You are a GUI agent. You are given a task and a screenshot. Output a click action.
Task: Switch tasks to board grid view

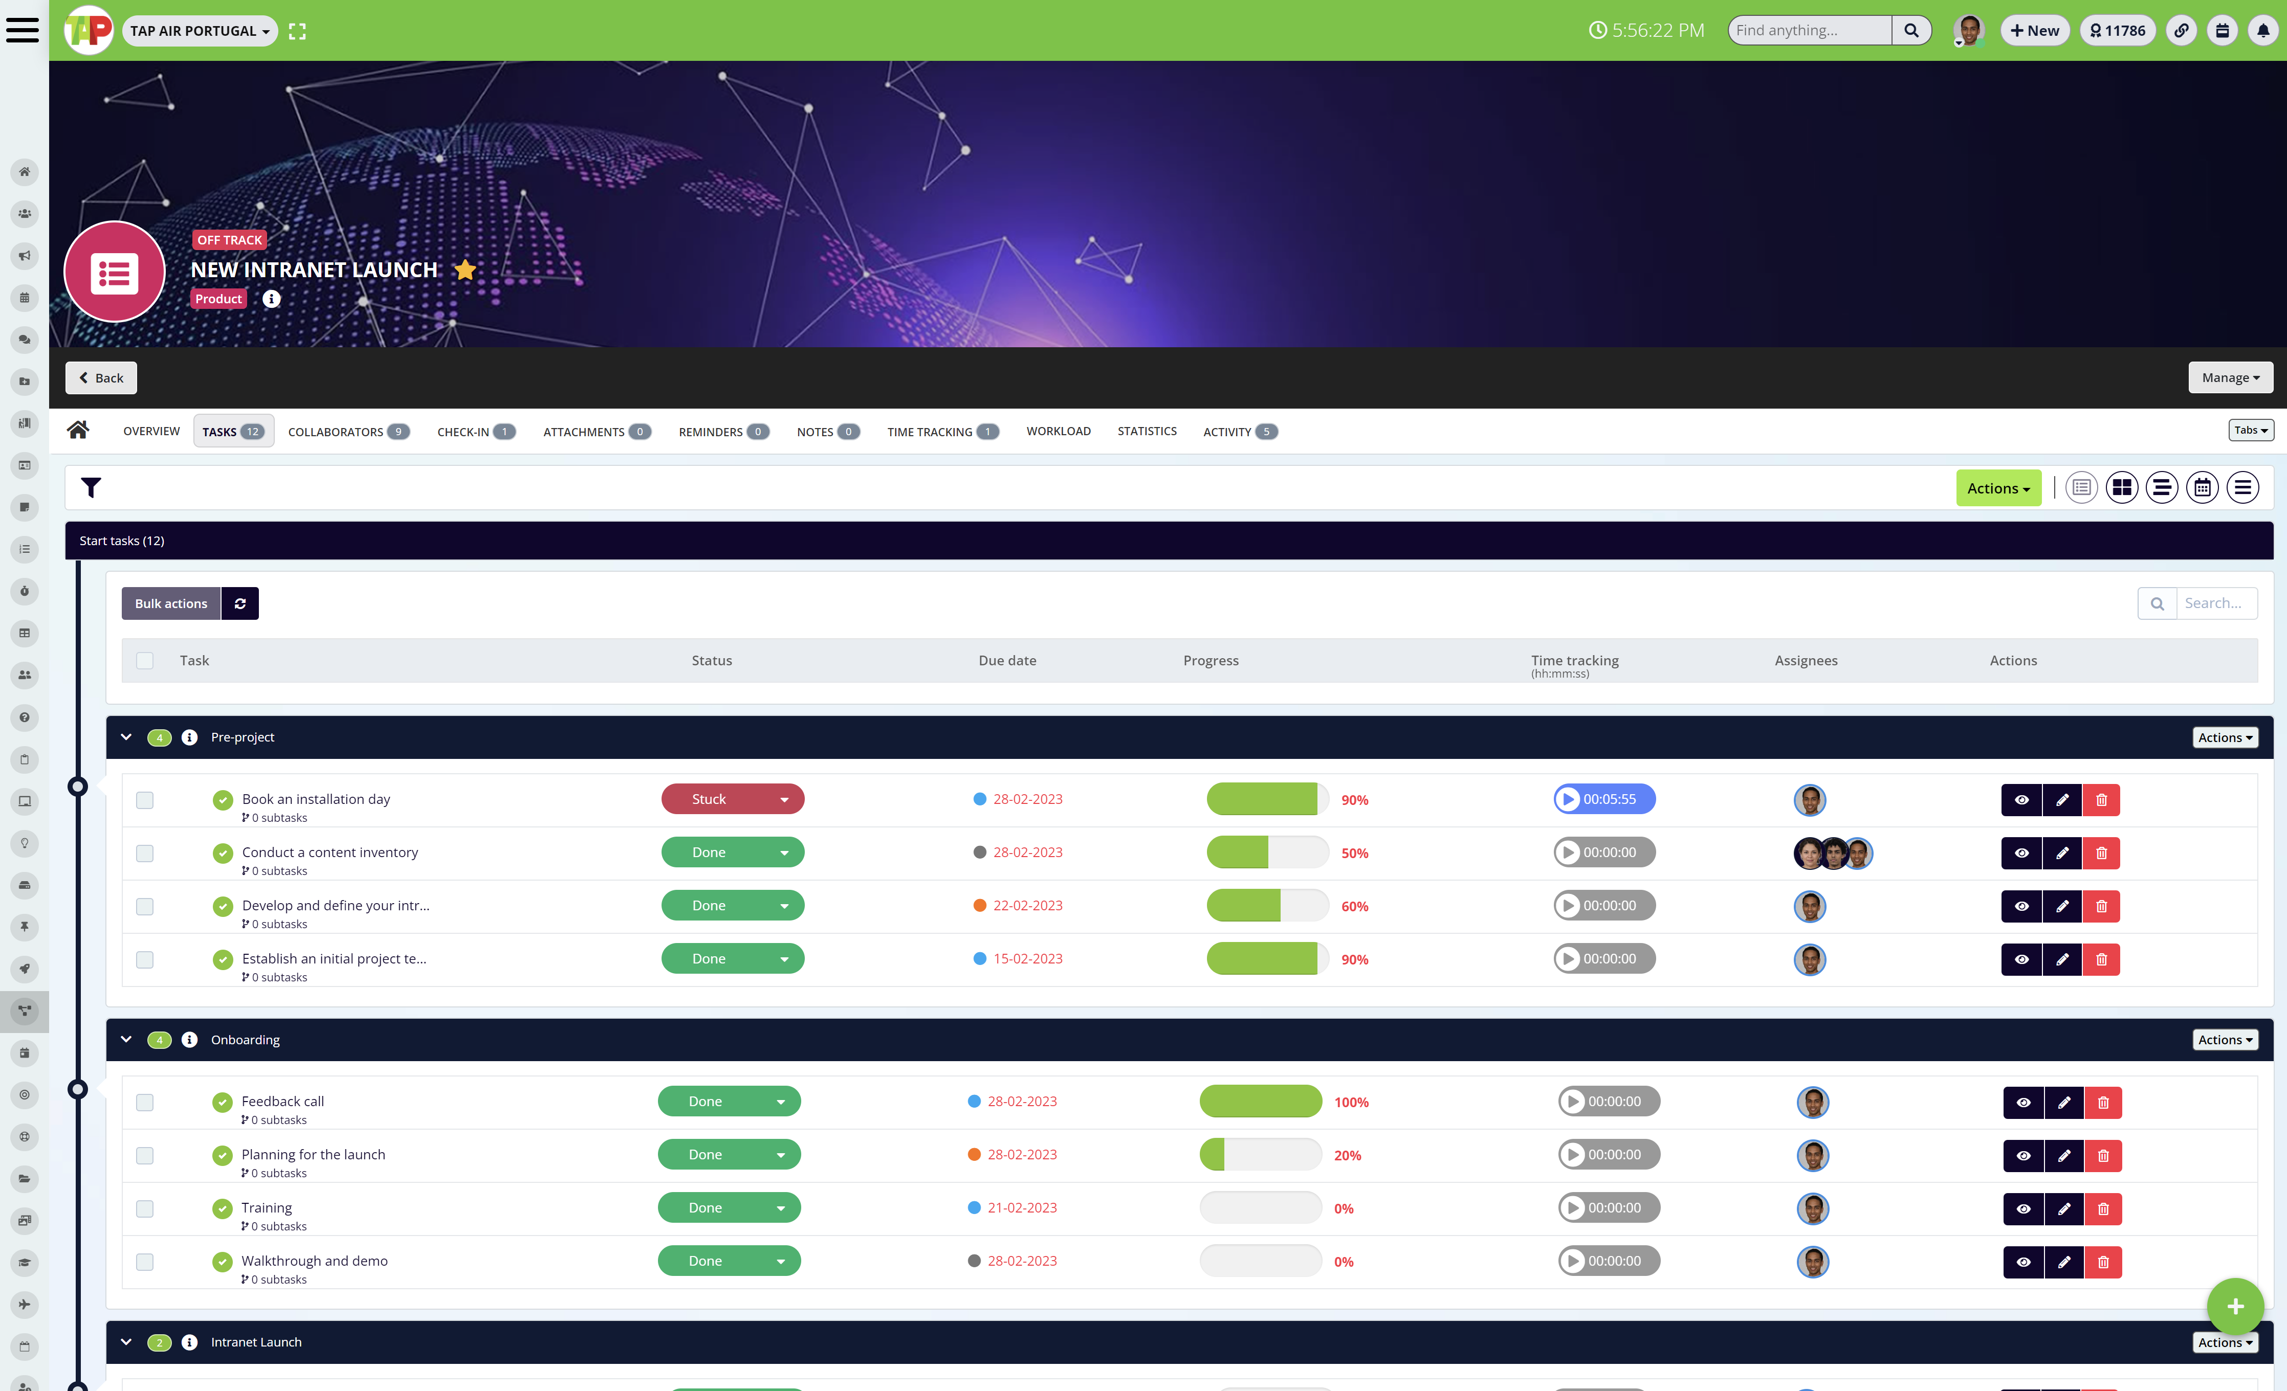coord(2122,487)
